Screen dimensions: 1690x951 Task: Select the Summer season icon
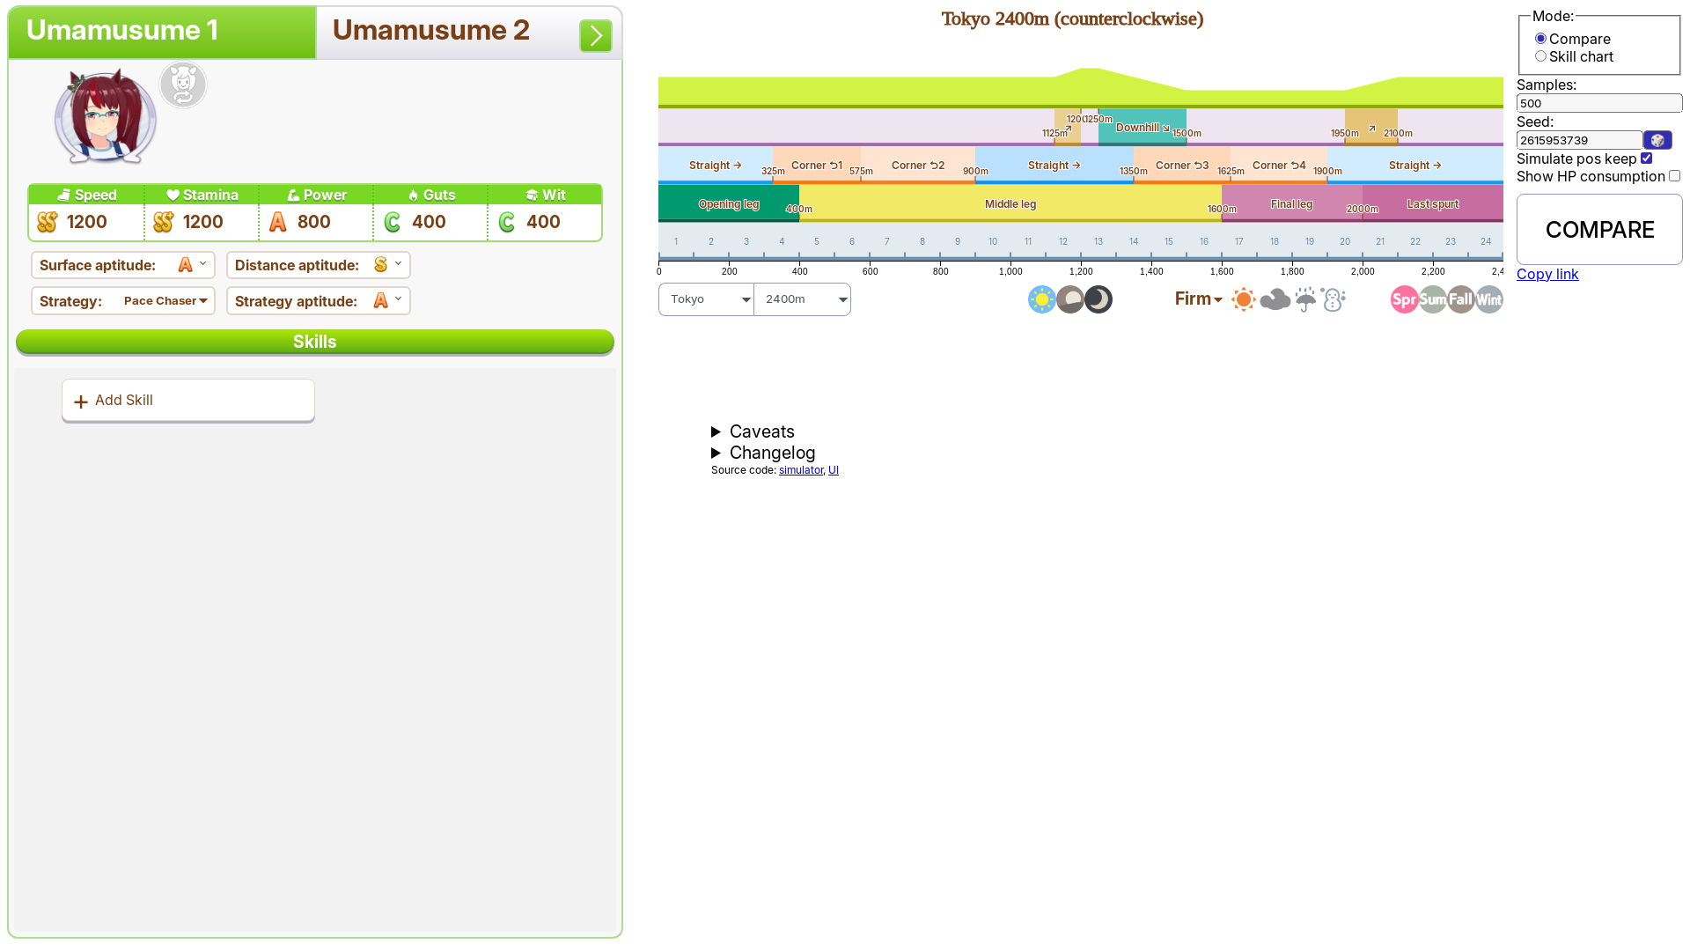[1432, 299]
